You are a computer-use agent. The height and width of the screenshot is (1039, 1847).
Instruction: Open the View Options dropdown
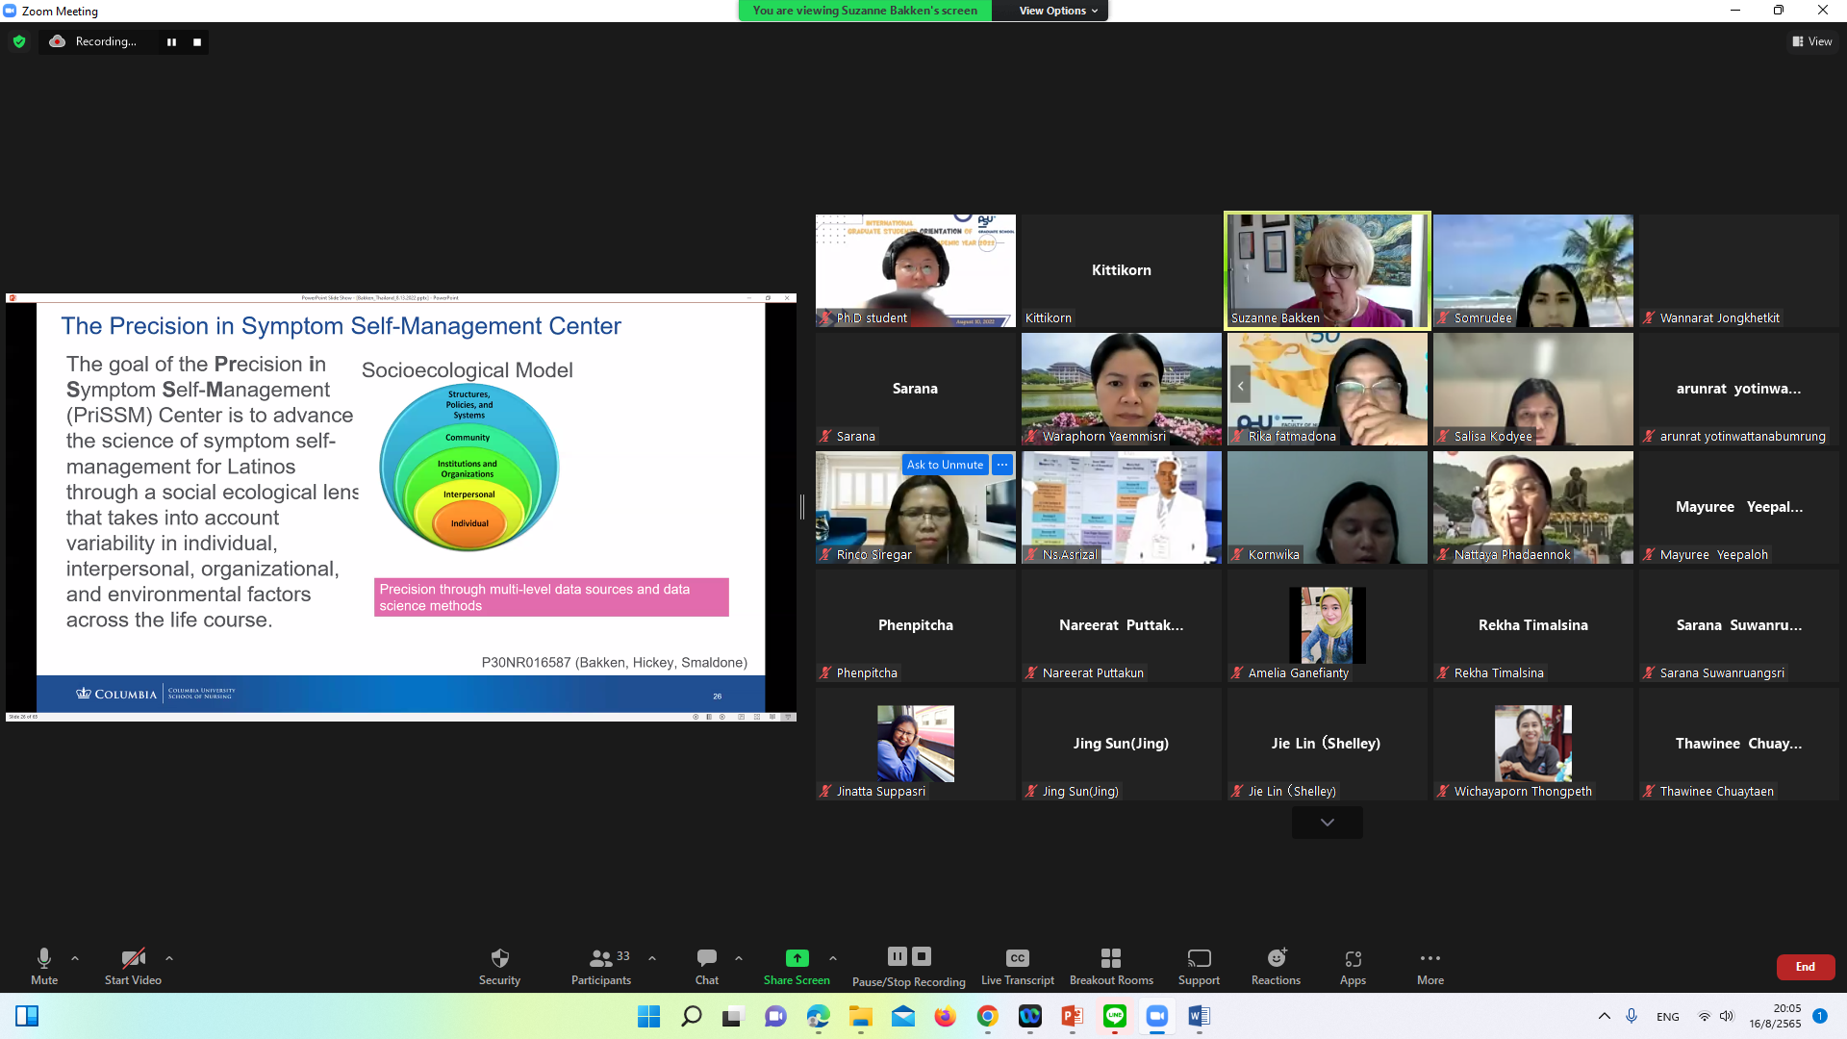click(x=1057, y=11)
